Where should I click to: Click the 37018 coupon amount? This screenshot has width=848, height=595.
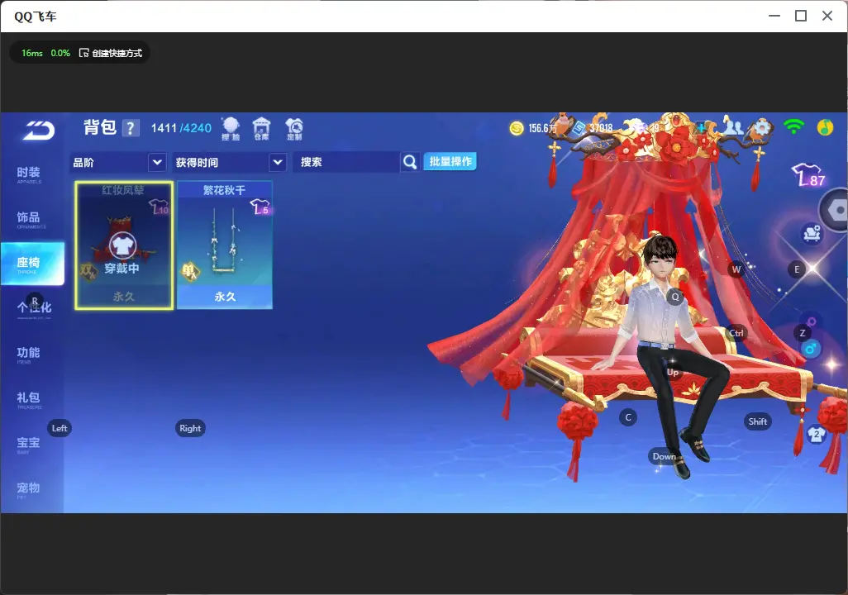[601, 128]
